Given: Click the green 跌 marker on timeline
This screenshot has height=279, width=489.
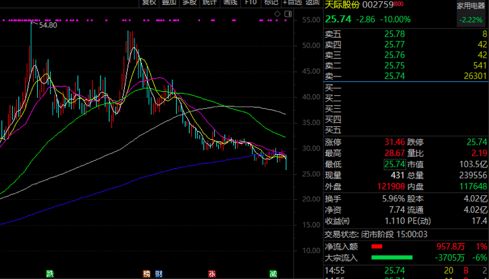Looking at the screenshot, I should [49, 274].
